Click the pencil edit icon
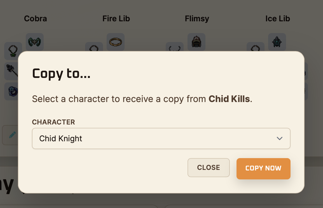The height and width of the screenshot is (208, 323). [12, 135]
